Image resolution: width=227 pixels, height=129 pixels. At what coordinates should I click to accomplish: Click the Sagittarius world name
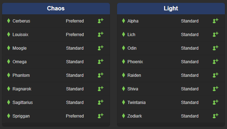23,103
